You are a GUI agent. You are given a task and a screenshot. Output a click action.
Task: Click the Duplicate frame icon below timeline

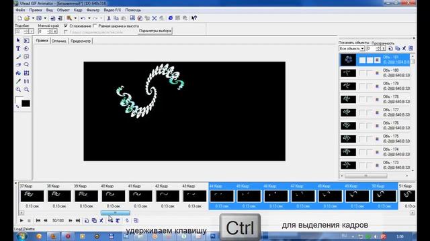coord(94,220)
